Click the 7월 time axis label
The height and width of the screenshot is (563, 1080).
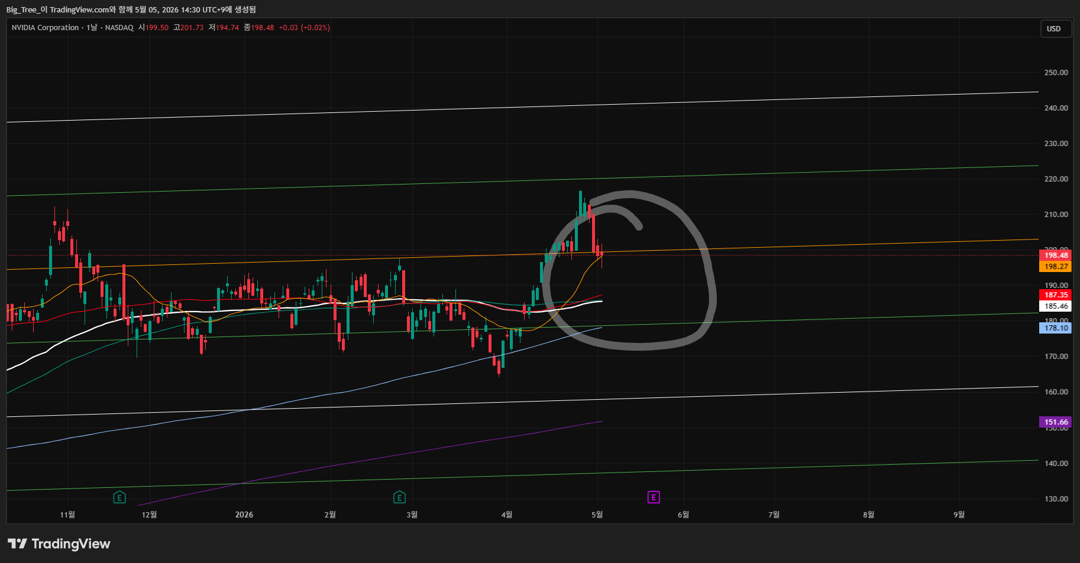pos(774,515)
